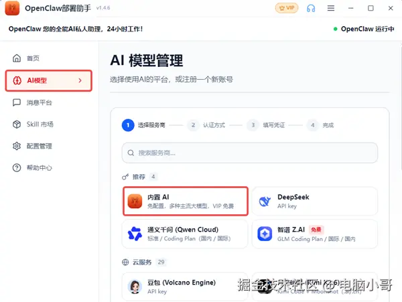The width and height of the screenshot is (402, 302).
Task: Select the DeepSeek provider card
Action: (x=315, y=202)
